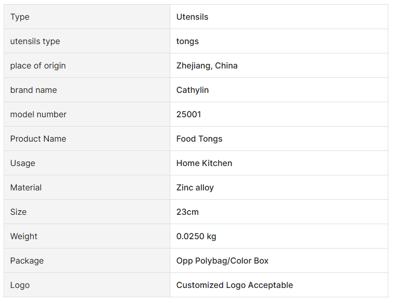Click model number value '25001'
Image resolution: width=394 pixels, height=303 pixels.
[x=188, y=115]
